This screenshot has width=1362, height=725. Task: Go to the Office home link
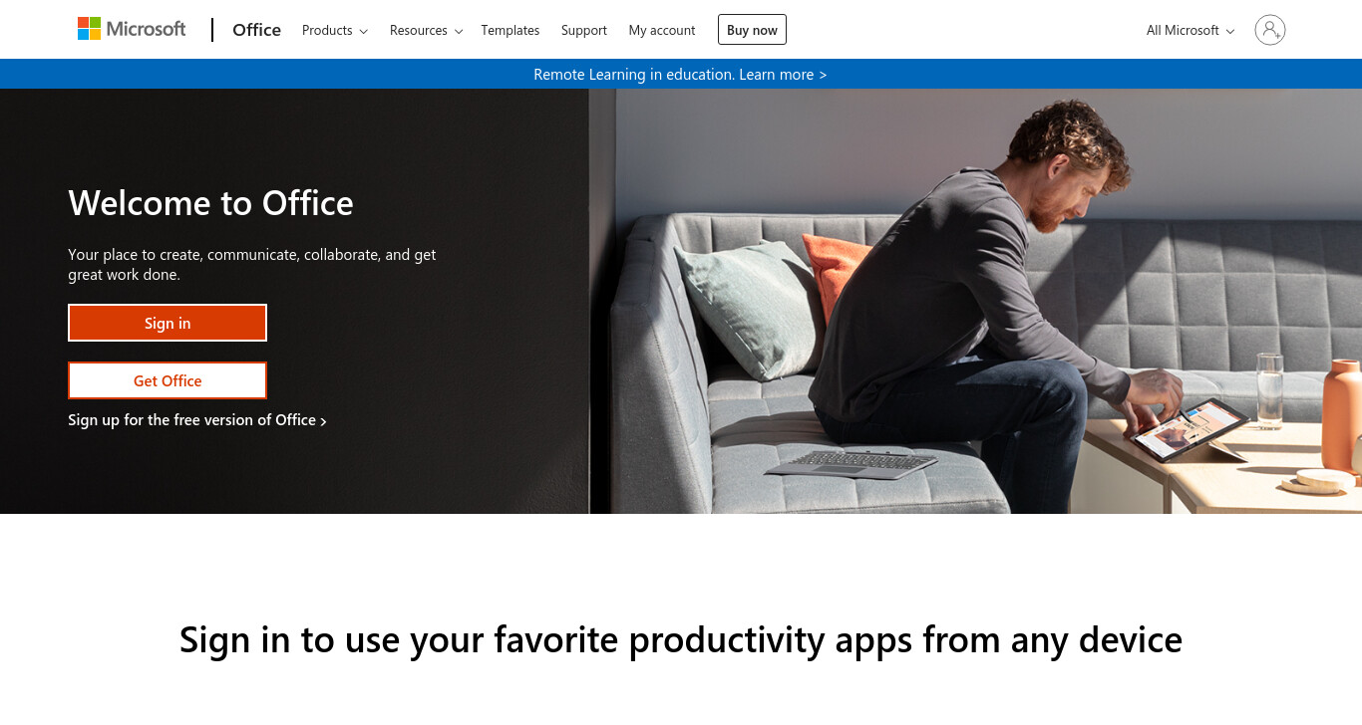click(256, 30)
